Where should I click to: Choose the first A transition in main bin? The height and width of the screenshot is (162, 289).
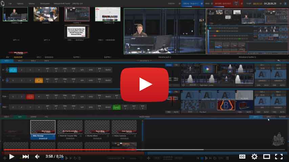[x=190, y=95]
